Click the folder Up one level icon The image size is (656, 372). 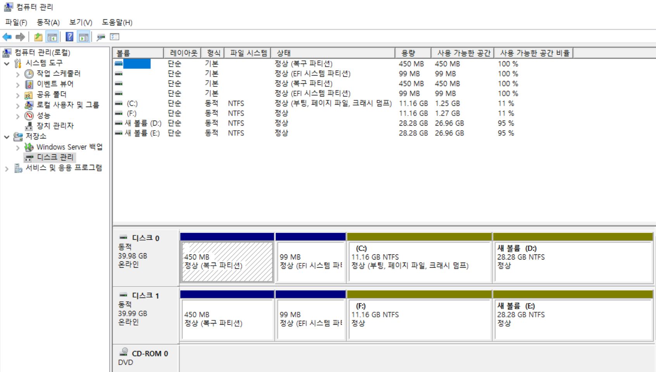(x=38, y=37)
